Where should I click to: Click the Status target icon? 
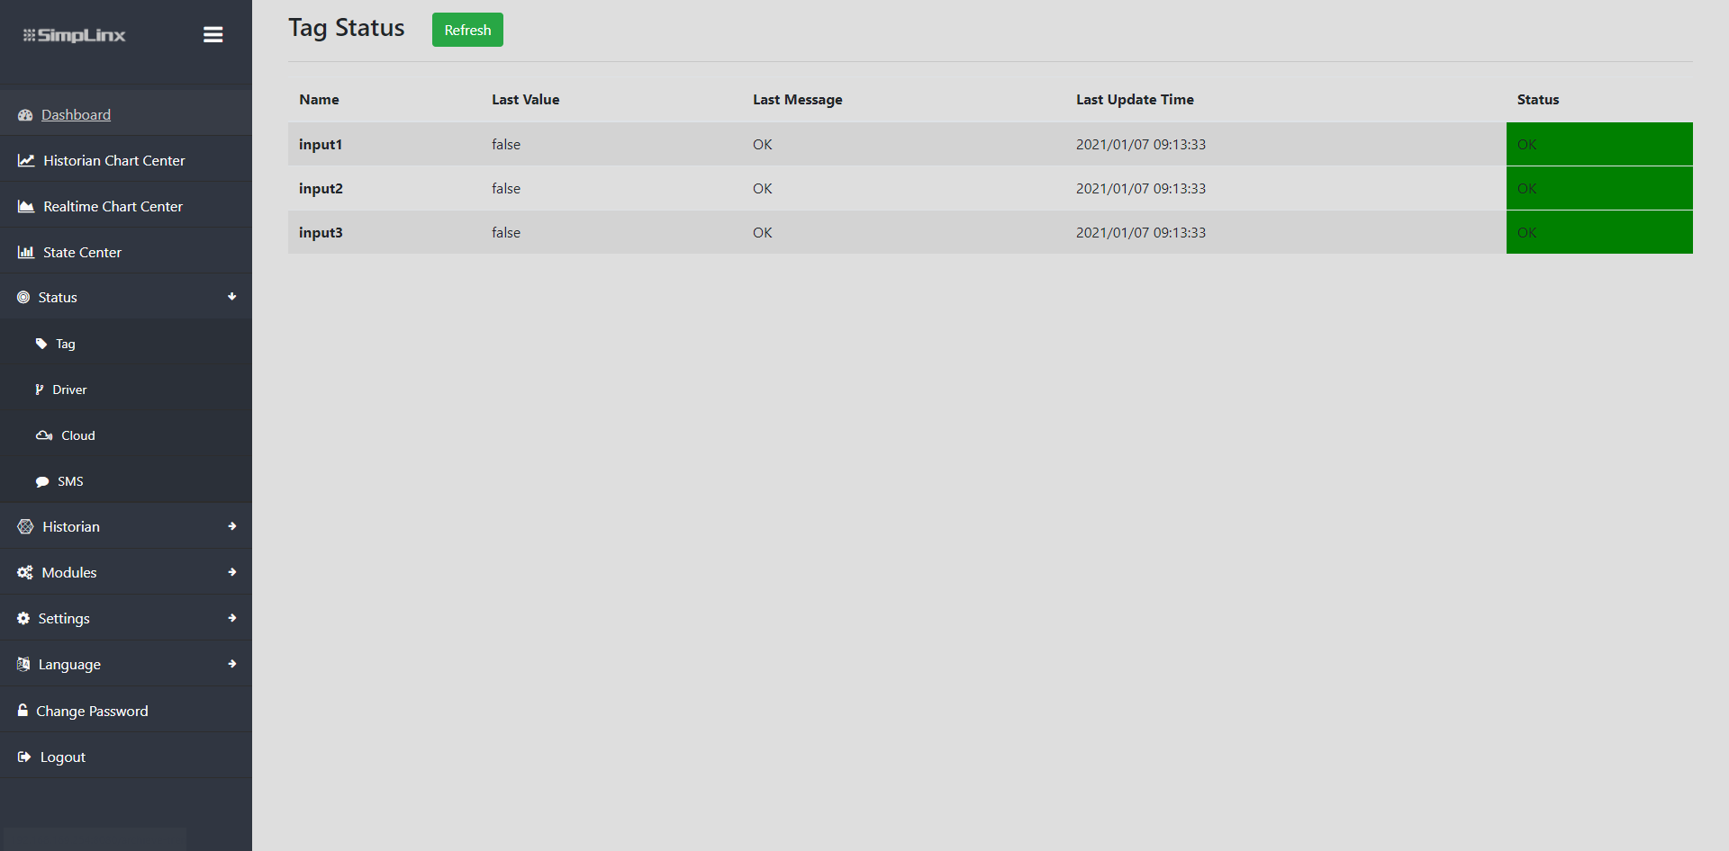coord(23,297)
